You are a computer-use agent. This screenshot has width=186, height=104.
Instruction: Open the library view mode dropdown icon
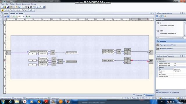(158, 16)
